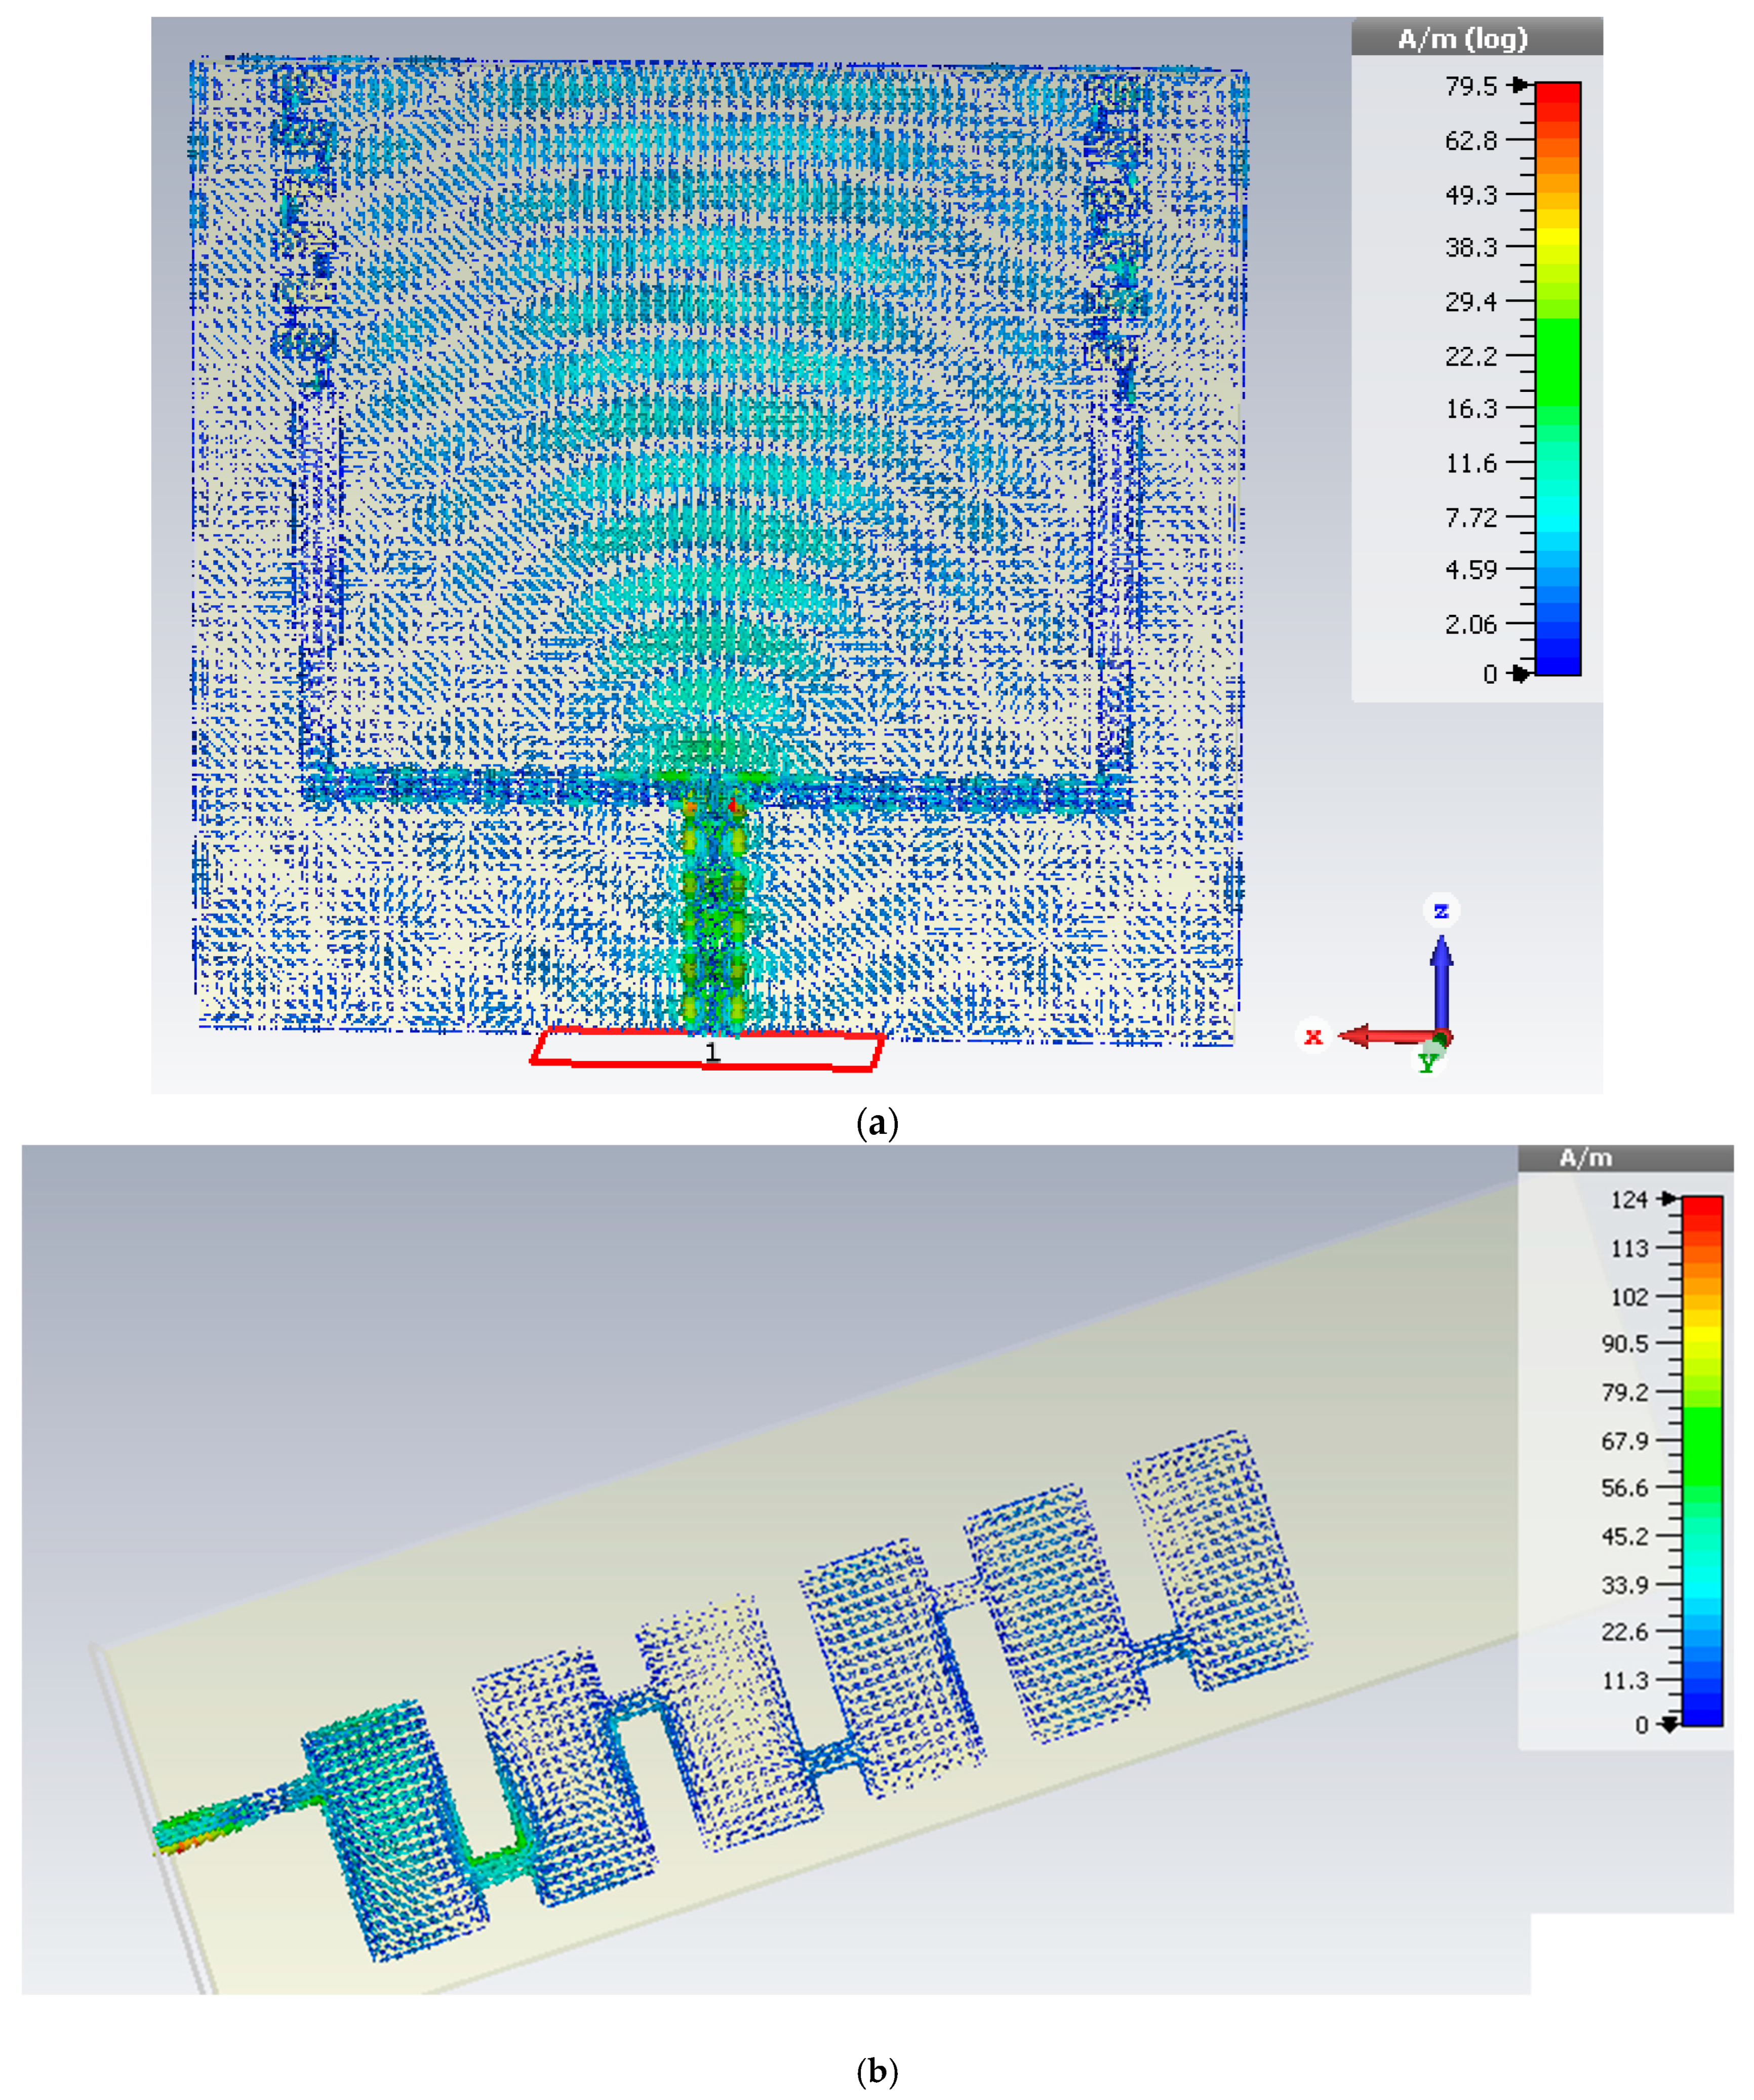Click the top legend's 0 minimum arrow
This screenshot has width=1754, height=2100.
pyautogui.click(x=1521, y=674)
